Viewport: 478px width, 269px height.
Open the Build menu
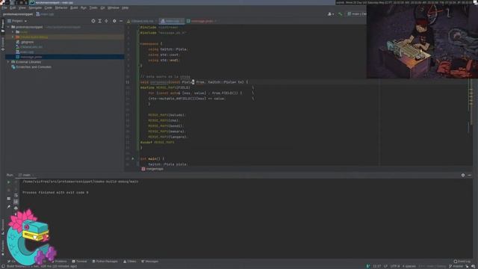tap(74, 7)
